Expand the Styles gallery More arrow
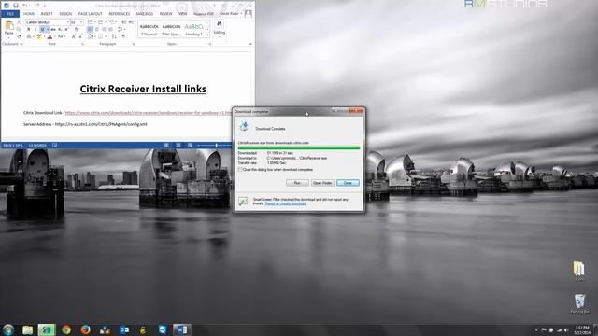The image size is (598, 336). pos(207,35)
